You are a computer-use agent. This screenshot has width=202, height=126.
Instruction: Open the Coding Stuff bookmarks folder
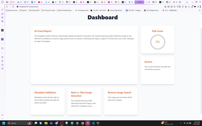(x=34, y=10)
